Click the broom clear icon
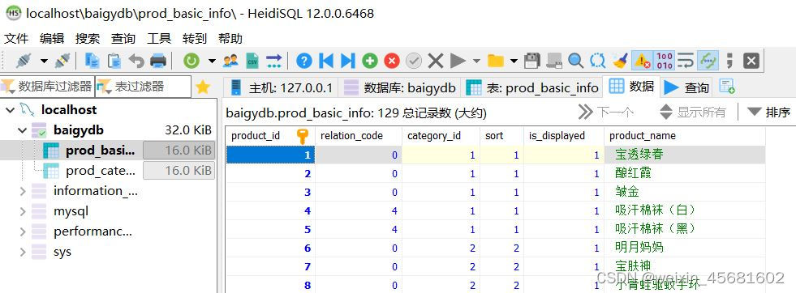796x293 pixels. coord(620,62)
